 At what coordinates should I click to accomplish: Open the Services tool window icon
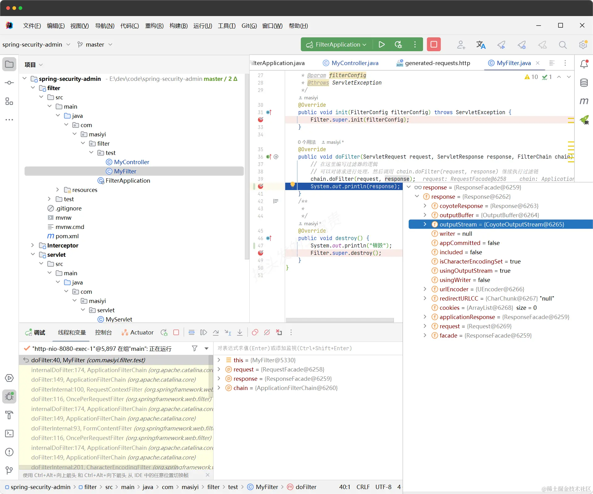click(9, 378)
